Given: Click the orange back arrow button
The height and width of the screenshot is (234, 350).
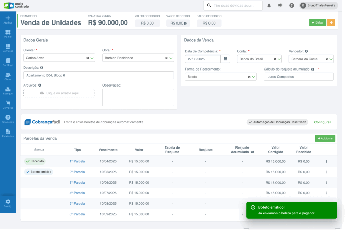Looking at the screenshot, I should [x=331, y=22].
